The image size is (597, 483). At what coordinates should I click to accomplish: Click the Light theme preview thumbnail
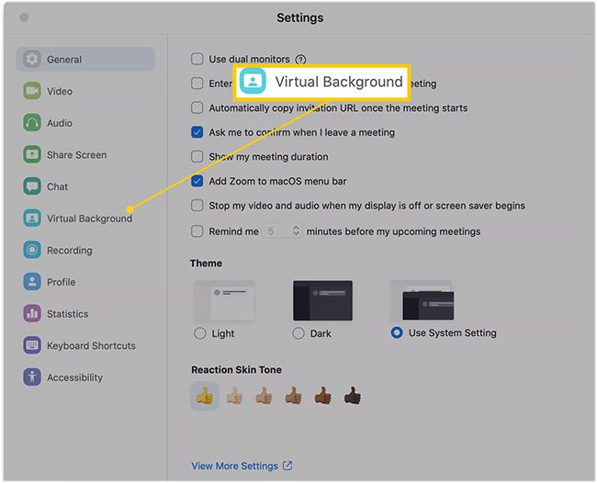pos(223,301)
